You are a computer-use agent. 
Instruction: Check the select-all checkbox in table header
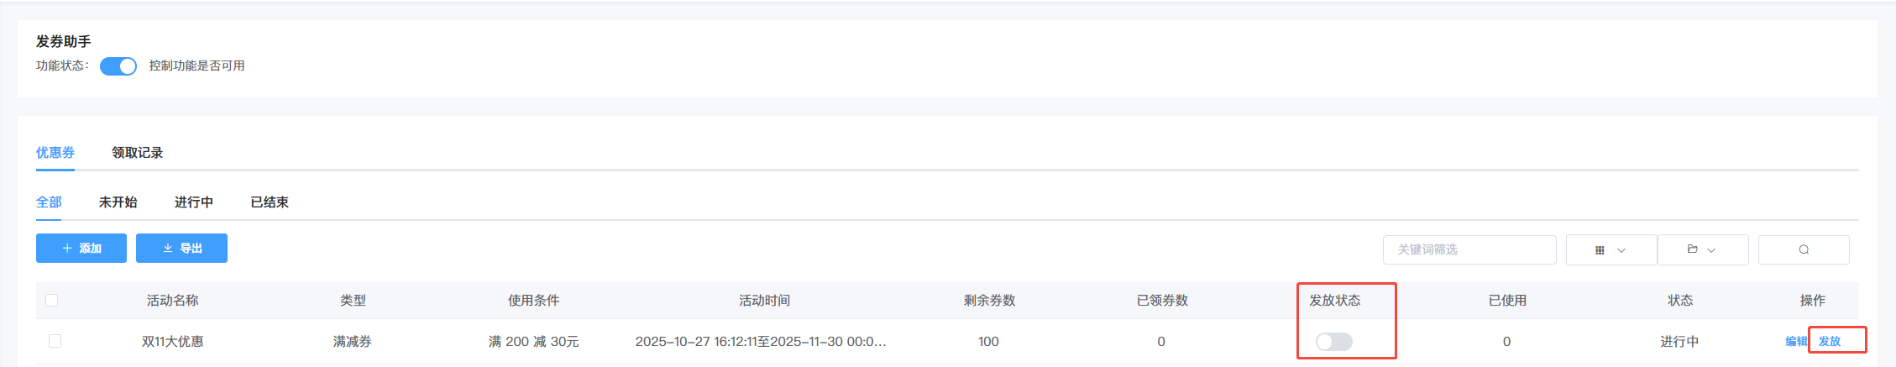(52, 301)
